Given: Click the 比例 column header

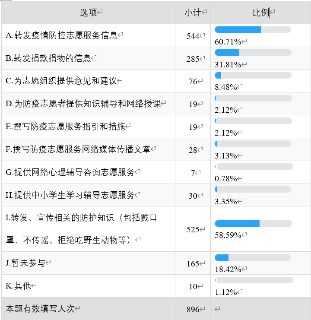Looking at the screenshot, I should tap(261, 13).
